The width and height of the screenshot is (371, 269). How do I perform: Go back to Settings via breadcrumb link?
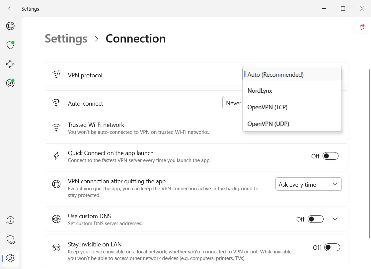[66, 39]
